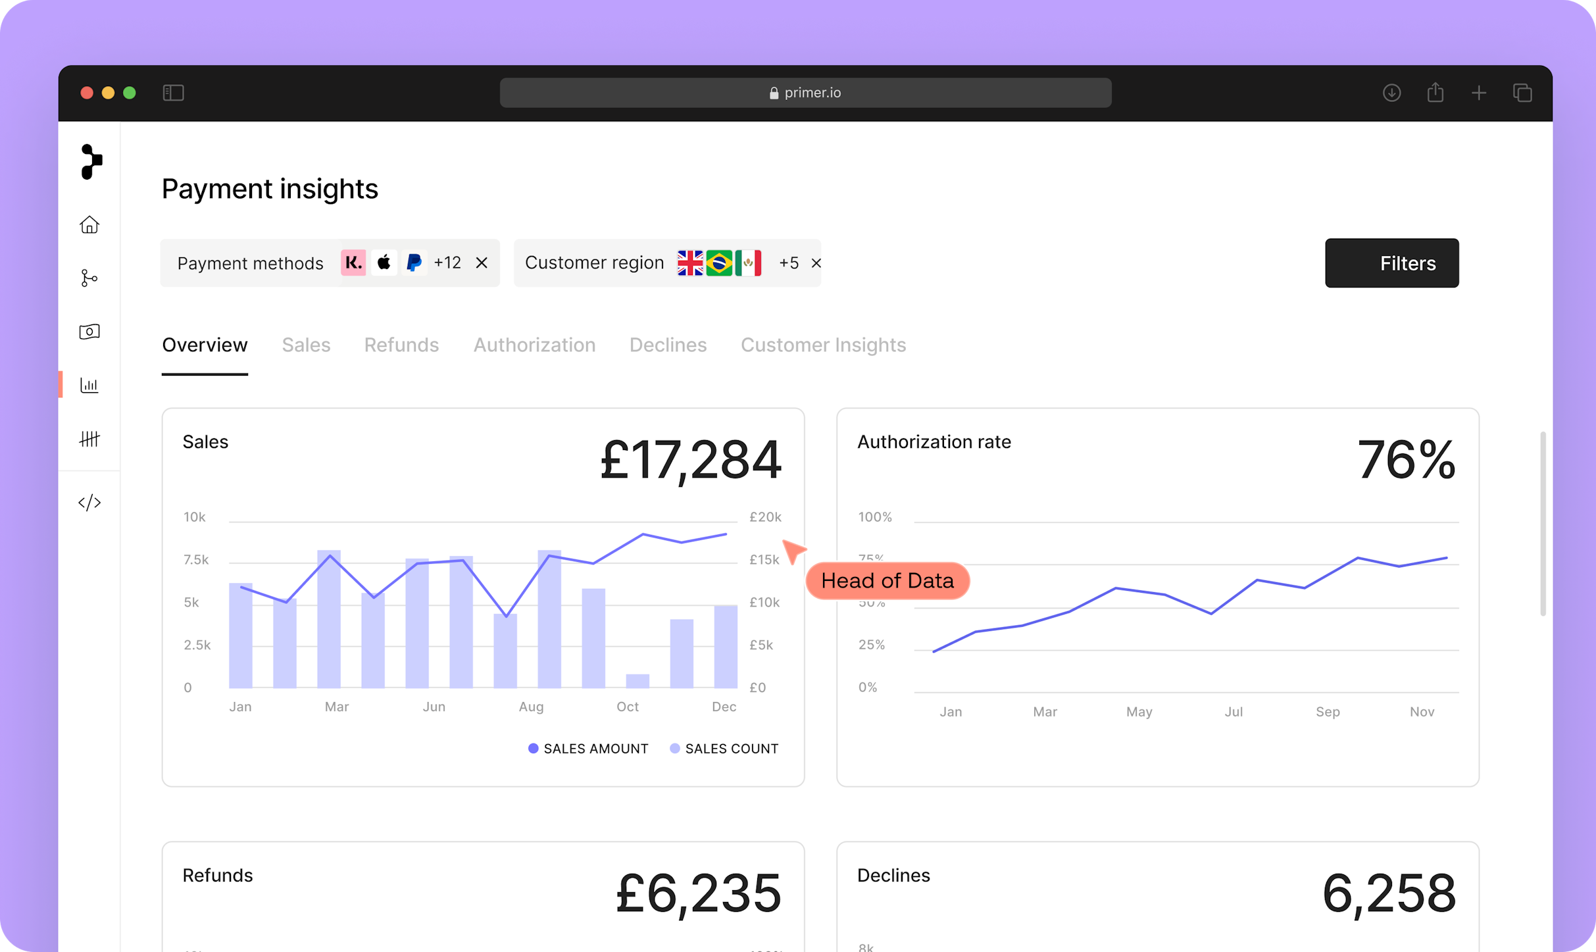Screen dimensions: 1596x952
Task: Open the Payments banknote icon in sidebar
Action: tap(89, 332)
